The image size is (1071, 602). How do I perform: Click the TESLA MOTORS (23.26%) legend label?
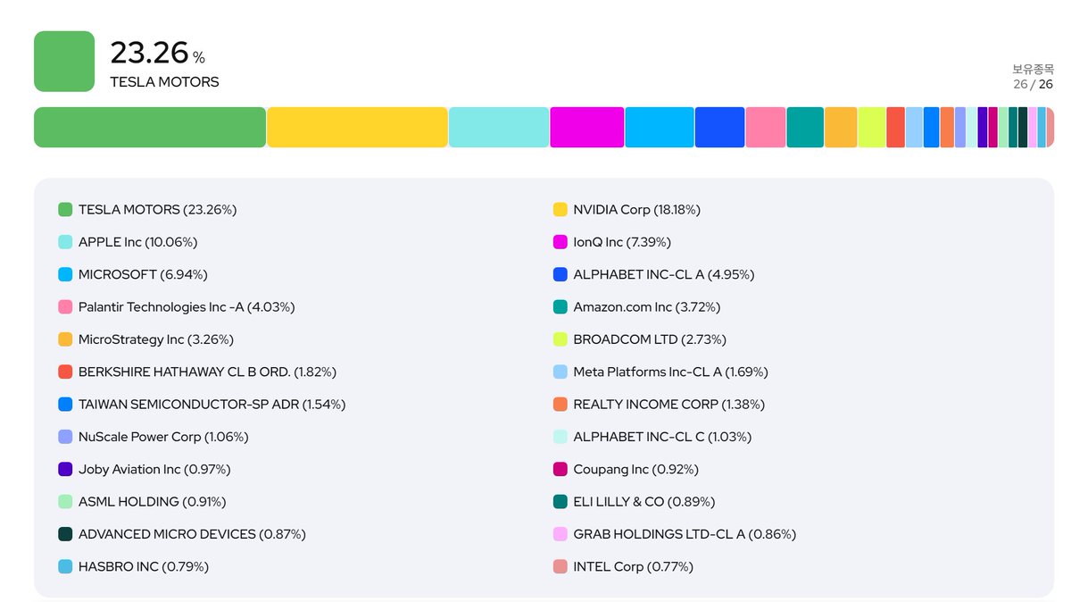(x=157, y=210)
